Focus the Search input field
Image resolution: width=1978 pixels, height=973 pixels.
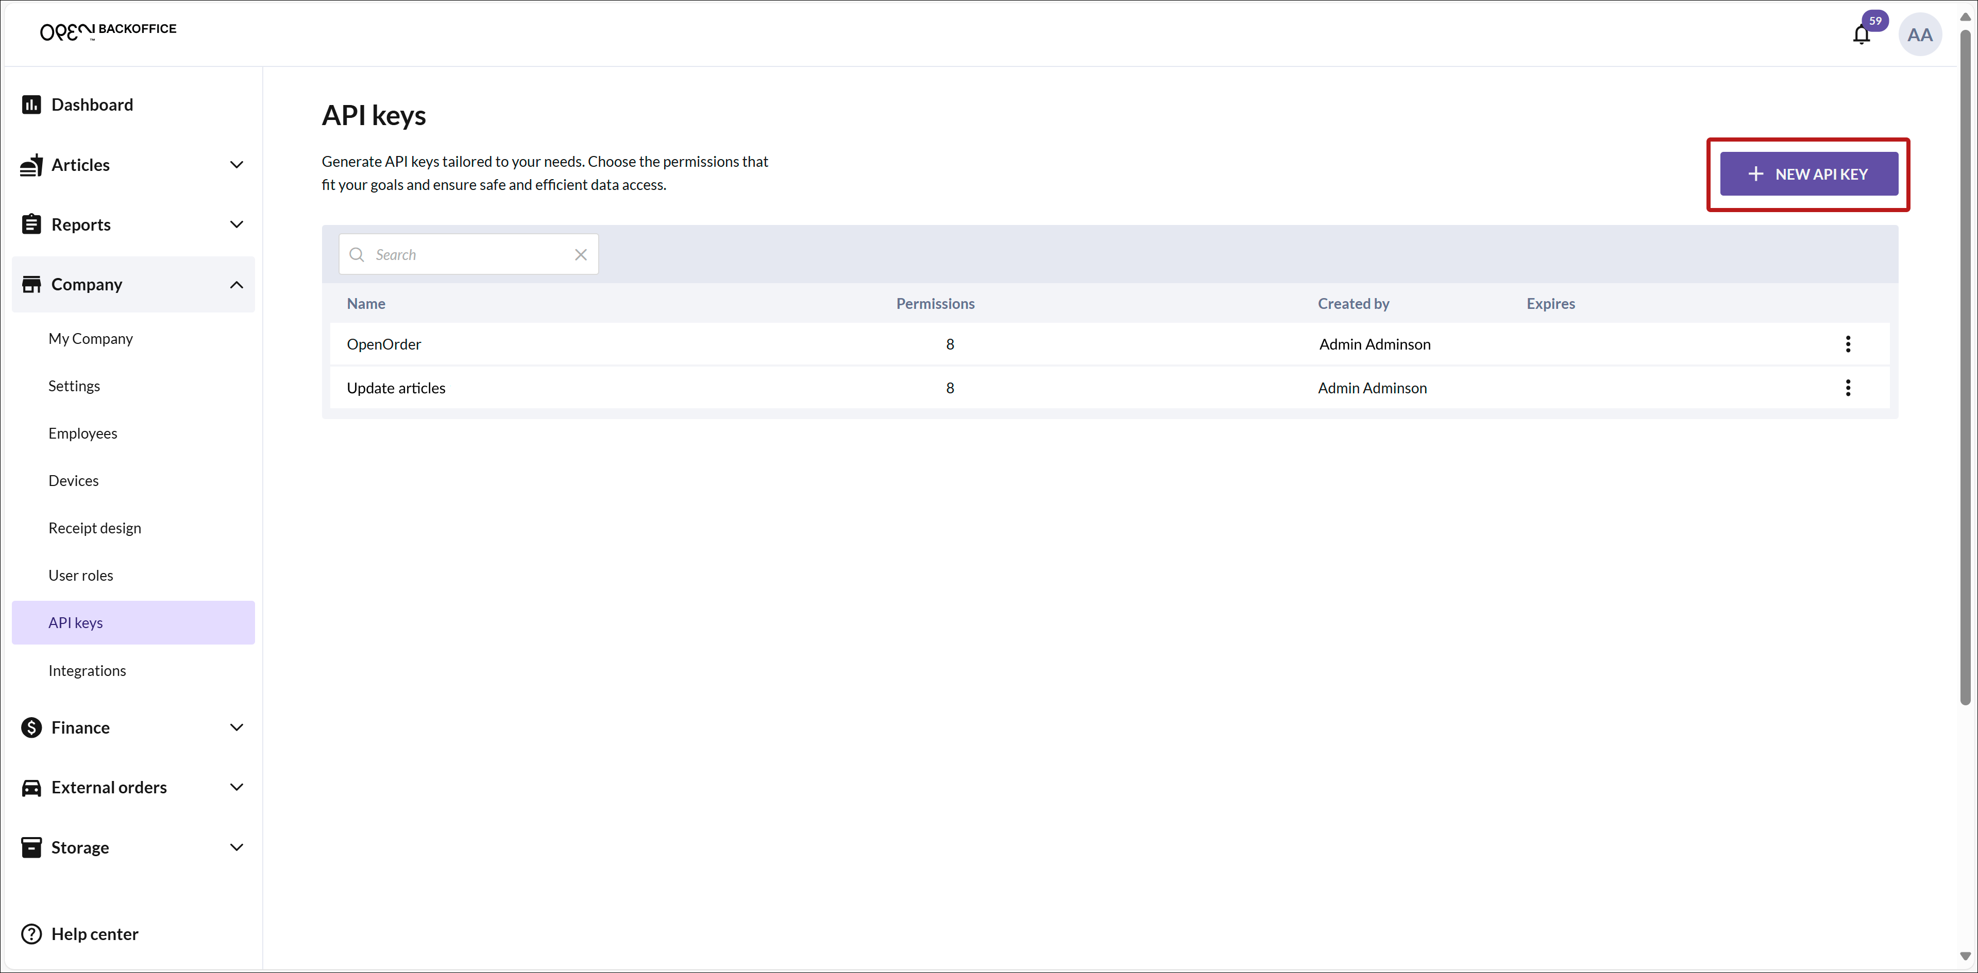pos(468,254)
